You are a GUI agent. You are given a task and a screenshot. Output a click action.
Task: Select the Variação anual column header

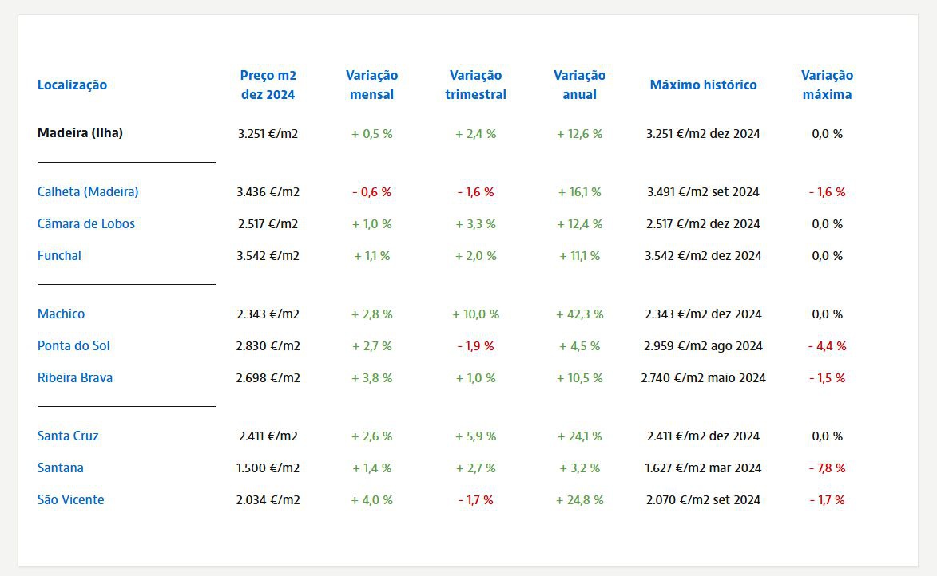click(579, 85)
